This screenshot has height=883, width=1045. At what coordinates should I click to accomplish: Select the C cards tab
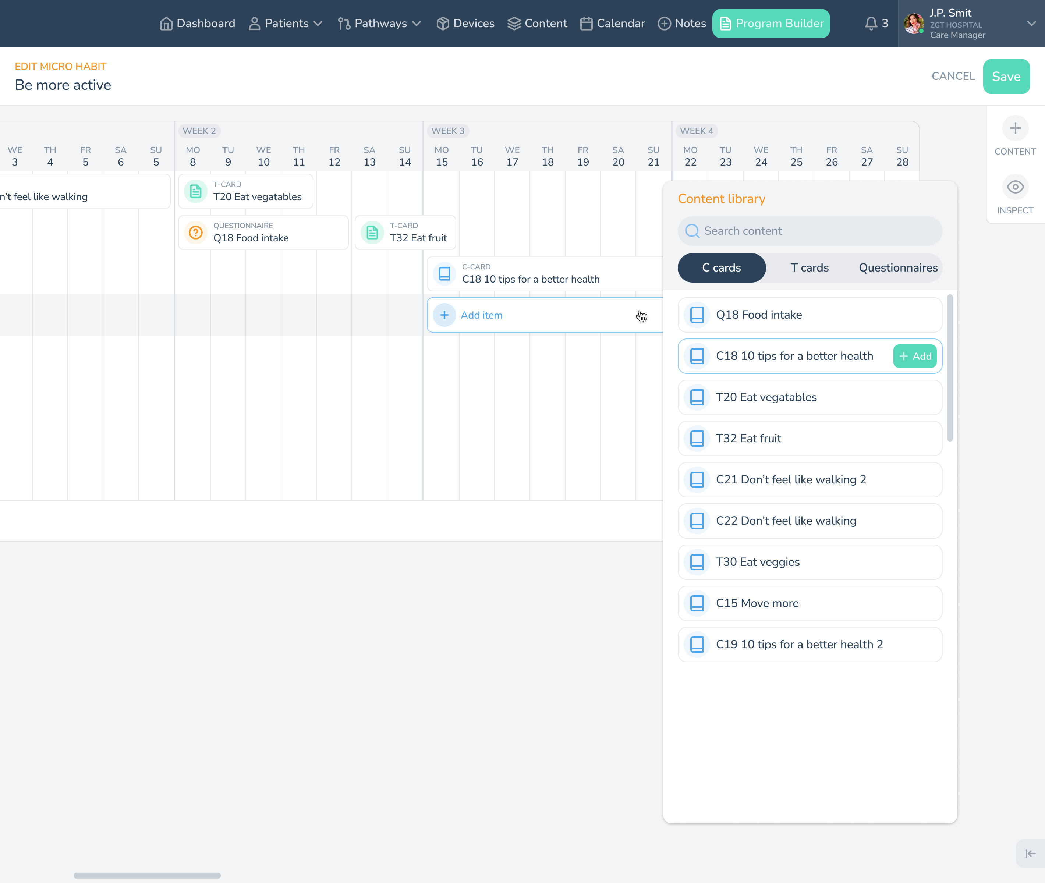point(721,268)
